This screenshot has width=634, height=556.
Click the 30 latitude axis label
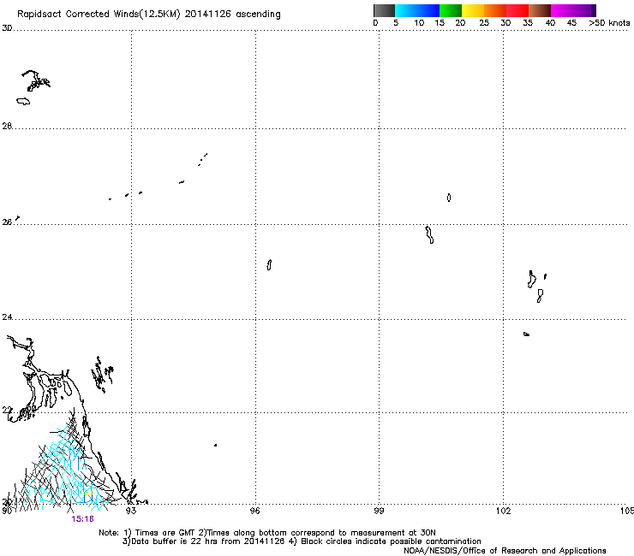[7, 28]
